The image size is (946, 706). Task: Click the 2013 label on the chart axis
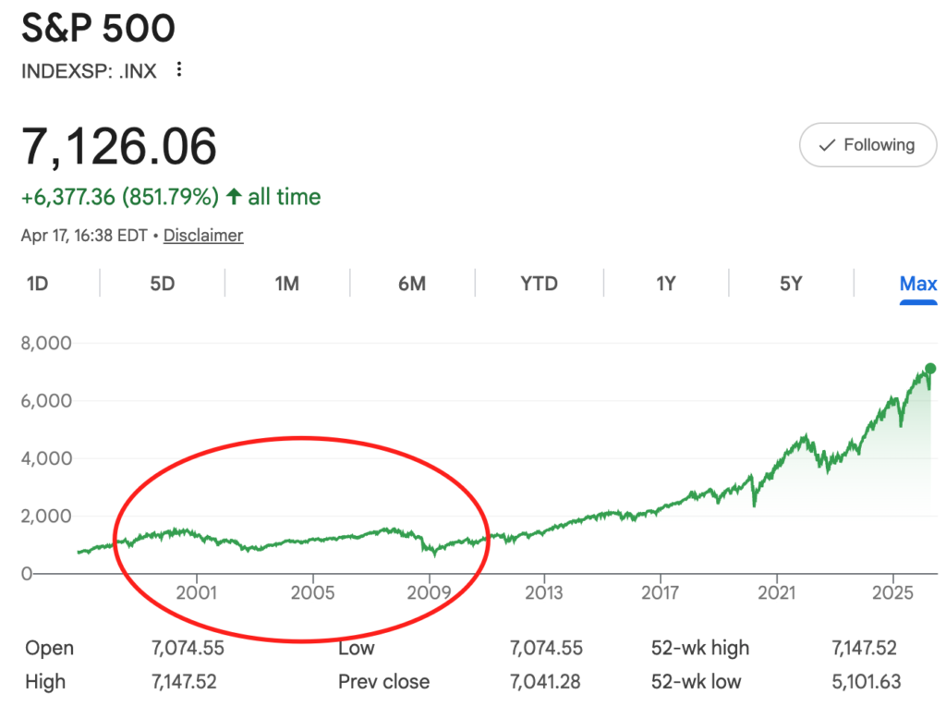(x=544, y=591)
